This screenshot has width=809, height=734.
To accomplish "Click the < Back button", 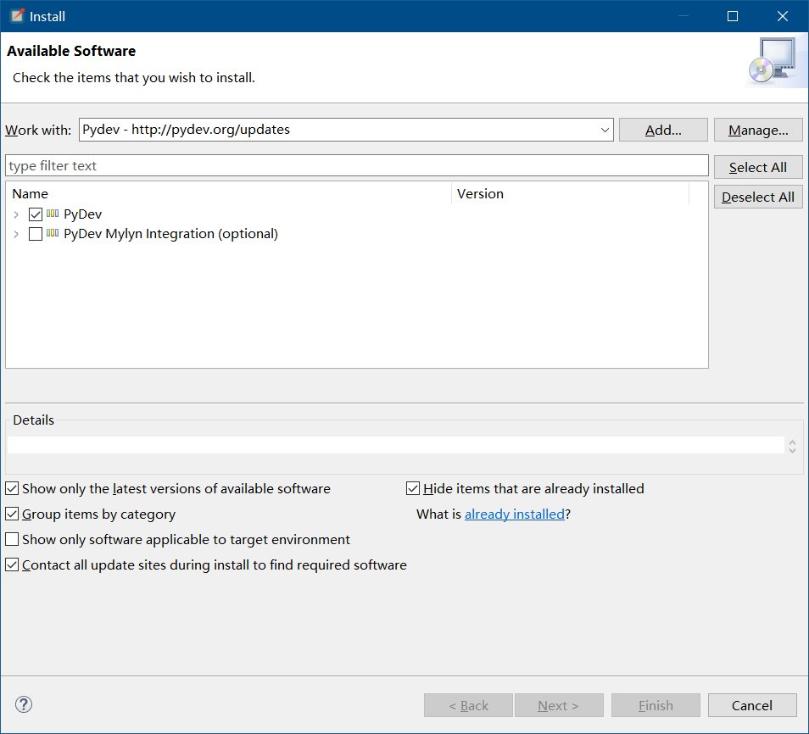I will pos(468,705).
